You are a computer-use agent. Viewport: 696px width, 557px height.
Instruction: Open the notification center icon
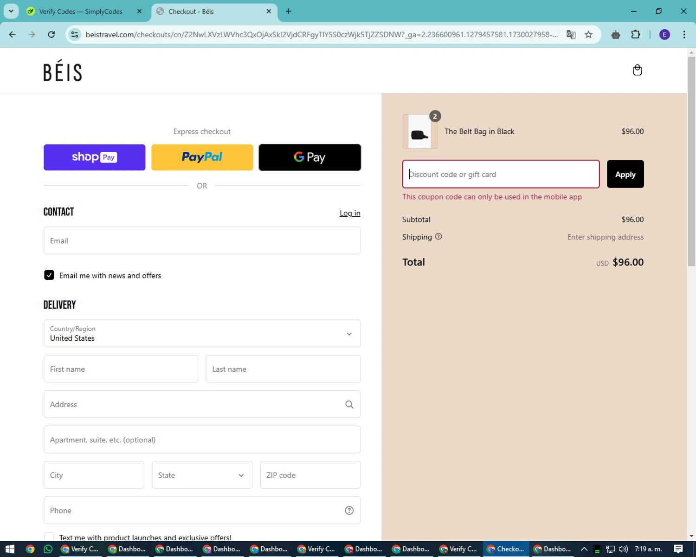[678, 549]
